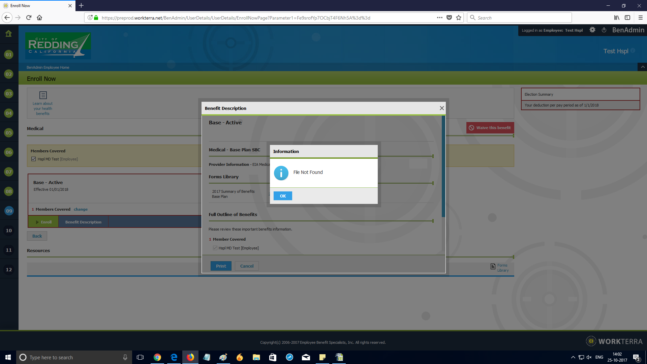Collapse header with the up chevron
The height and width of the screenshot is (364, 647).
tap(643, 67)
